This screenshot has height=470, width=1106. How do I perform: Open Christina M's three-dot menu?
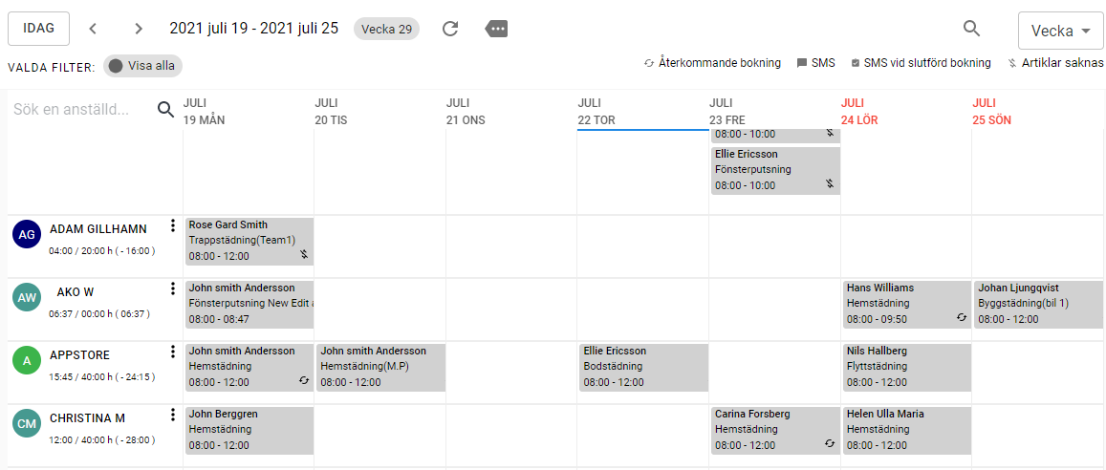coord(173,416)
